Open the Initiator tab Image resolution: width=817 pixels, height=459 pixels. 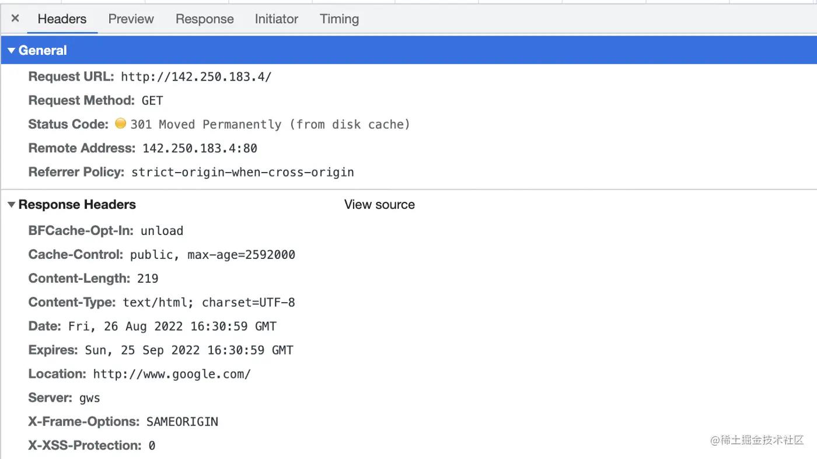coord(276,19)
